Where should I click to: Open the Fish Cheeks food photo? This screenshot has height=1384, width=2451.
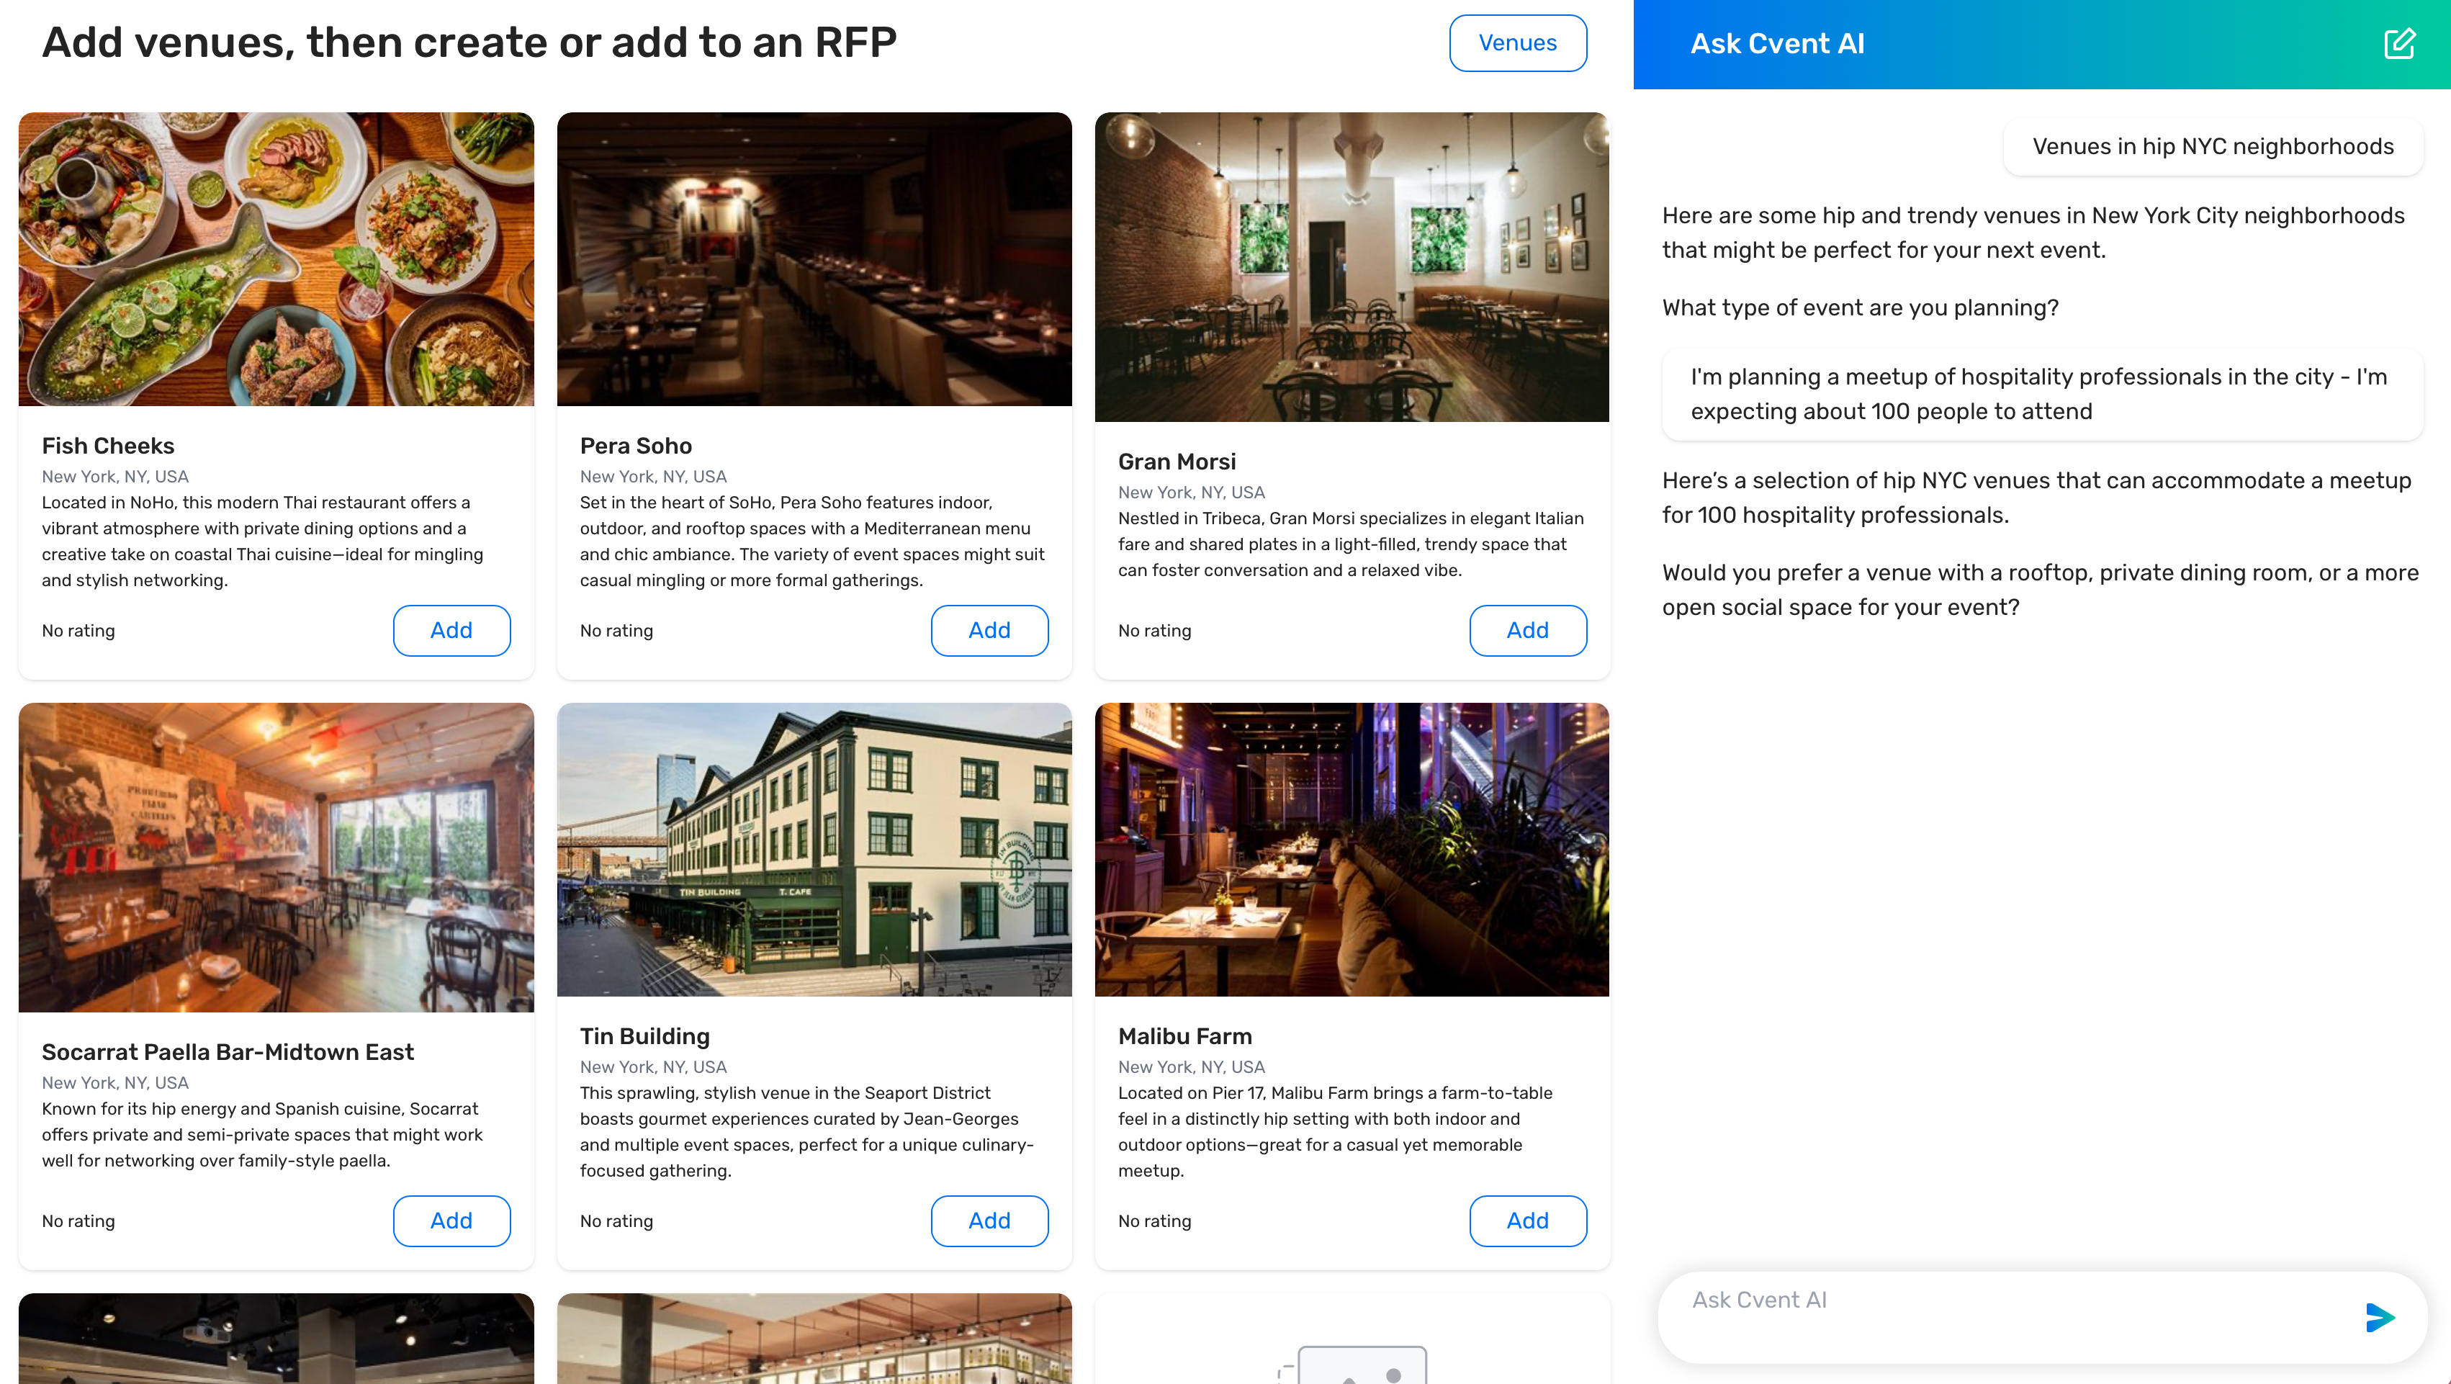pos(276,259)
